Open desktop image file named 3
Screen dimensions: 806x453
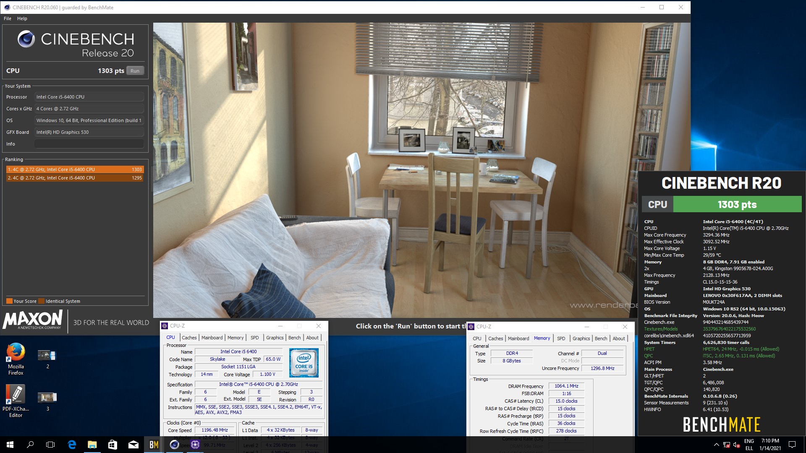(47, 401)
